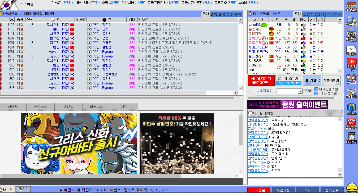Open the 기보감상 game record viewer icon
Viewport: 358px width, 193px height.
click(x=351, y=37)
